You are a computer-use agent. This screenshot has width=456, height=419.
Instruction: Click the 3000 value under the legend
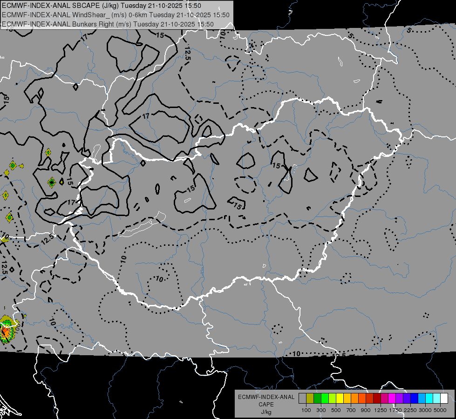coord(425,410)
